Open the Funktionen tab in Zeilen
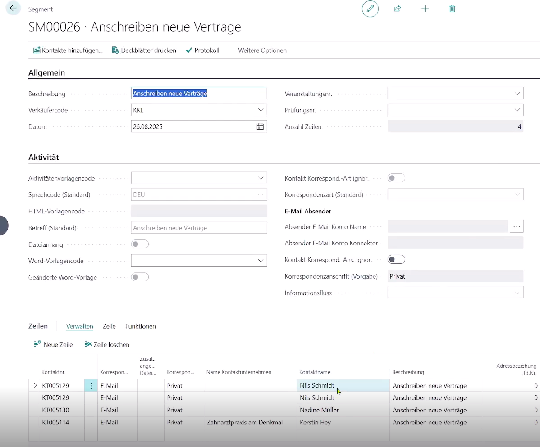The width and height of the screenshot is (540, 447). [141, 326]
